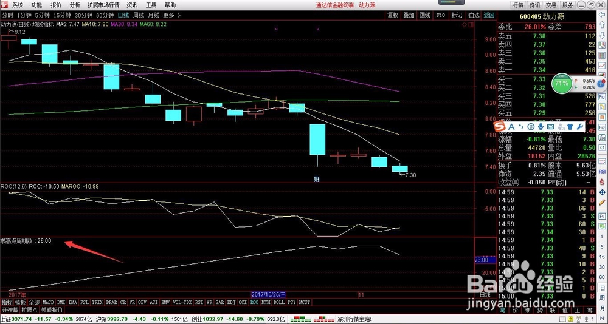Viewport: 608px width, 324px height.
Task: Open the F10 company info
Action: tap(441, 16)
